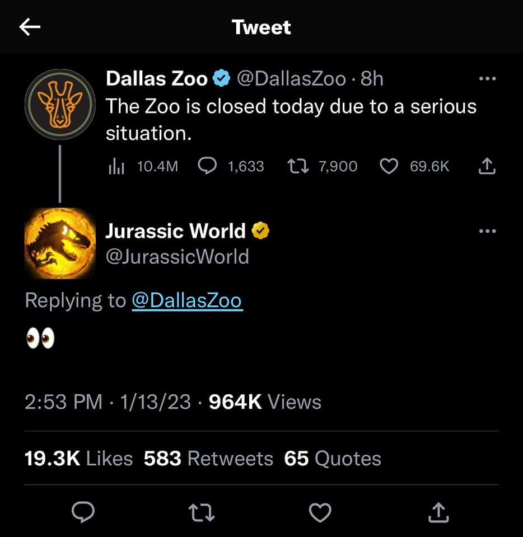View the 65 Quotes list
Screen dimensions: 523x537
click(x=333, y=459)
